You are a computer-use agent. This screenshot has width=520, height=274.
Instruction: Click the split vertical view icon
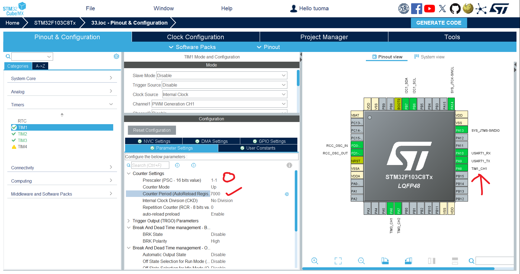pyautogui.click(x=432, y=261)
